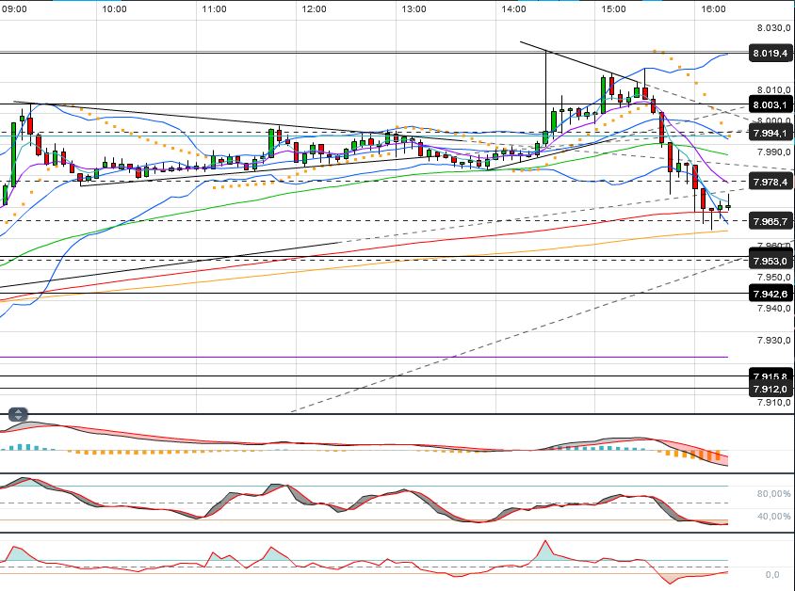Select the 7.978,4 price level label
795x591 pixels.
[771, 182]
